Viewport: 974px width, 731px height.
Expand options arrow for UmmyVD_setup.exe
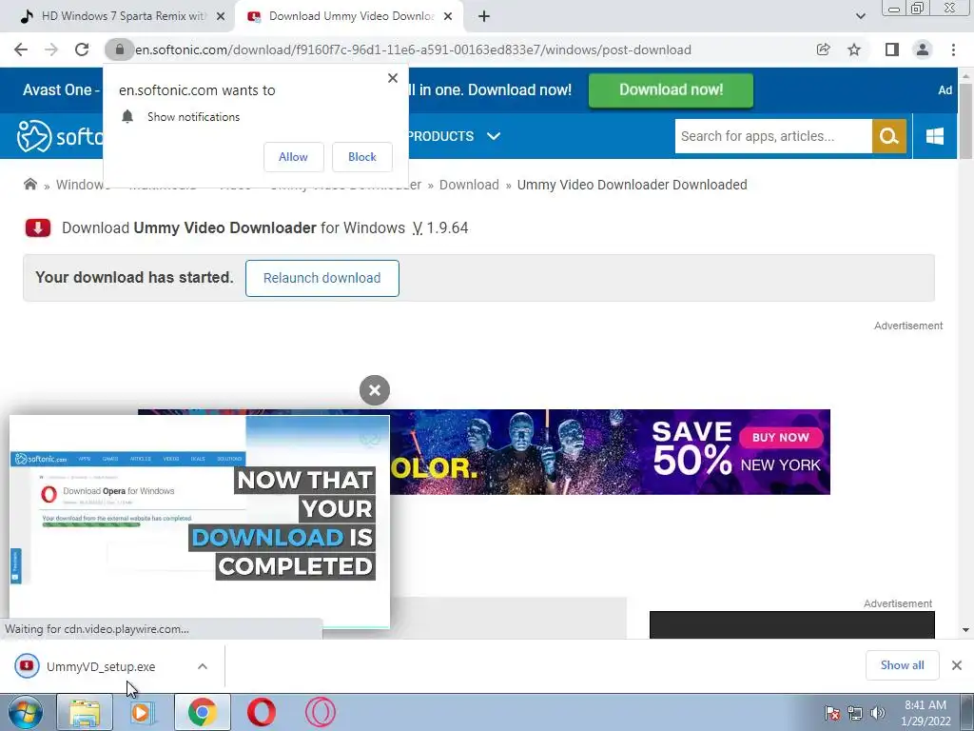(203, 666)
